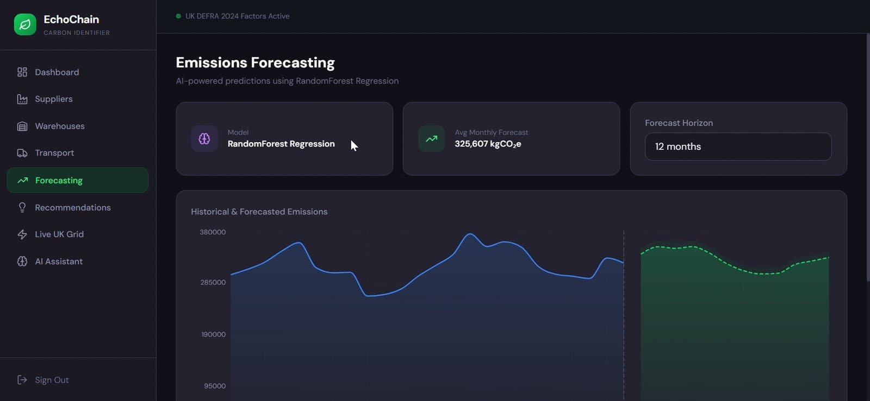The image size is (870, 401).
Task: Open the Dashboard page
Action: (x=77, y=72)
